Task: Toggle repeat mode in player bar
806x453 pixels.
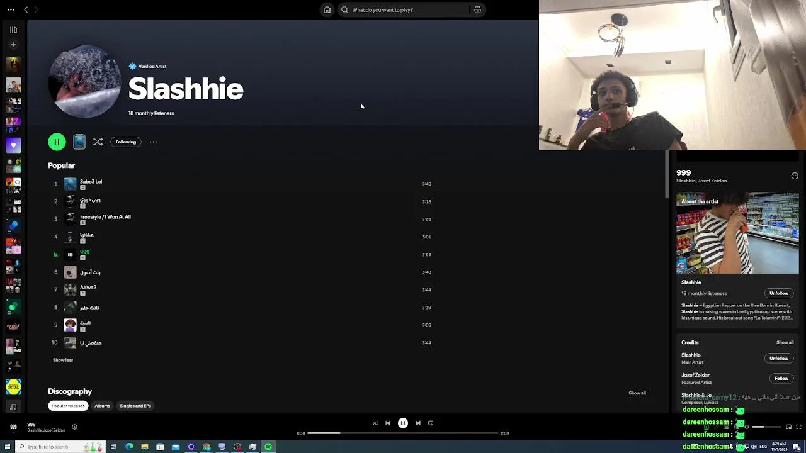Action: (x=431, y=423)
